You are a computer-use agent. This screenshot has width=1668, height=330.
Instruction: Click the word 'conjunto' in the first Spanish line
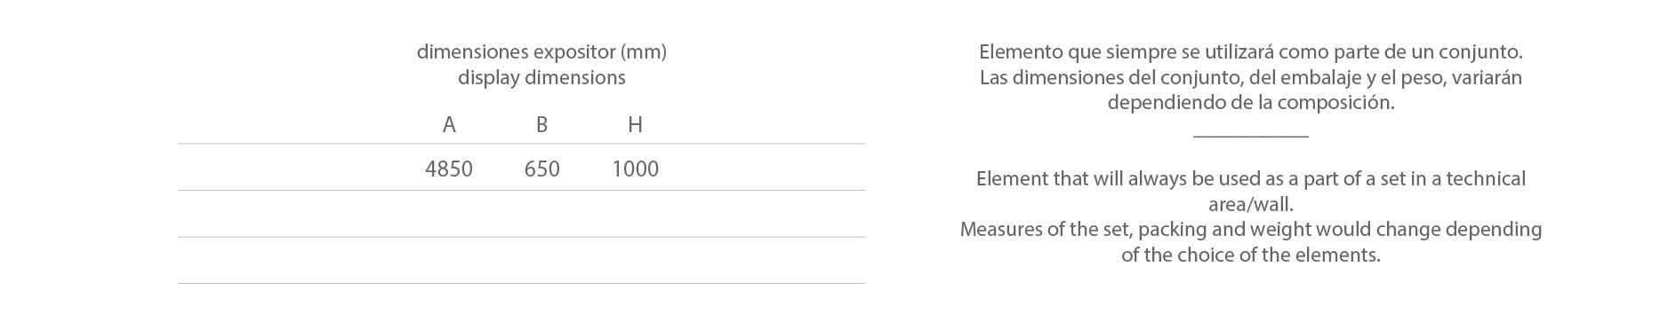pyautogui.click(x=1483, y=52)
